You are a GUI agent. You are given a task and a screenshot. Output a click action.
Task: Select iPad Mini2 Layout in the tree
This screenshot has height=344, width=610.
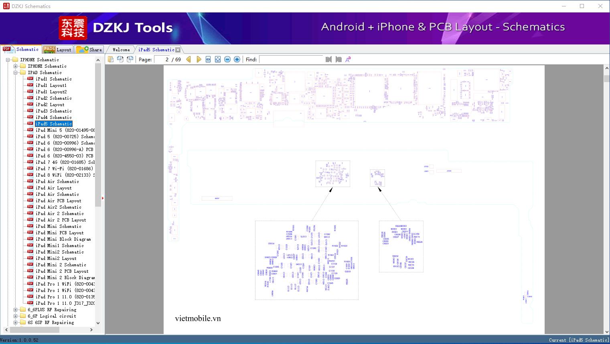[56, 258]
